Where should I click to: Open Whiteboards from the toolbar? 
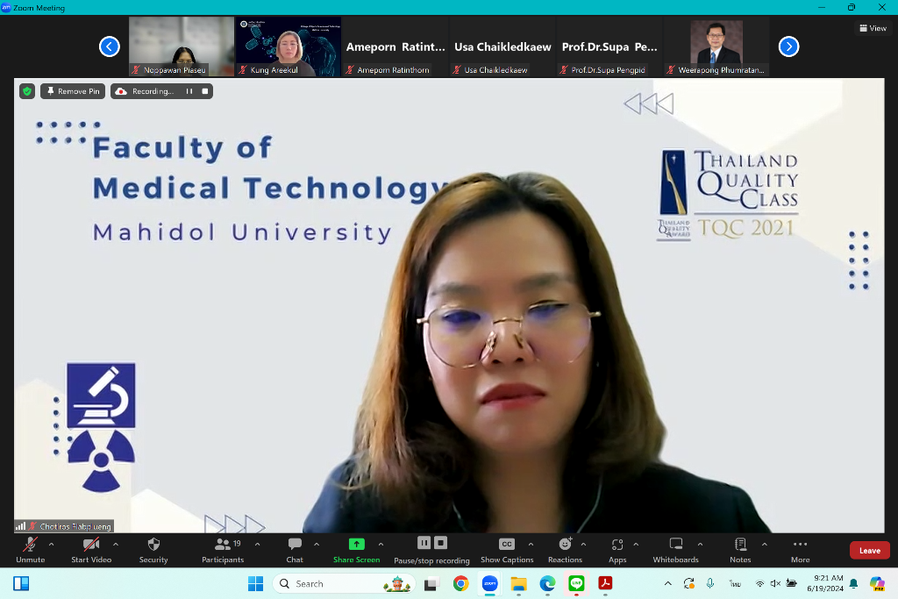(676, 550)
